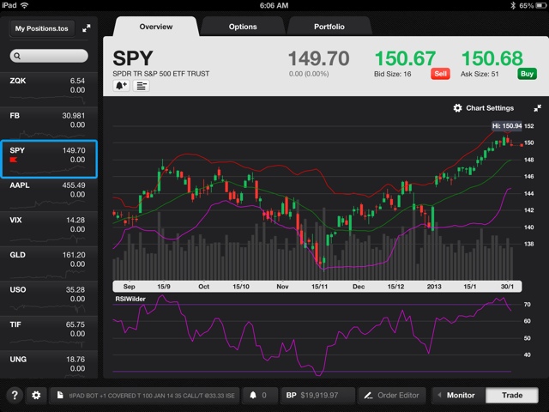The image size is (549, 412).
Task: Open the Order Editor
Action: [392, 395]
